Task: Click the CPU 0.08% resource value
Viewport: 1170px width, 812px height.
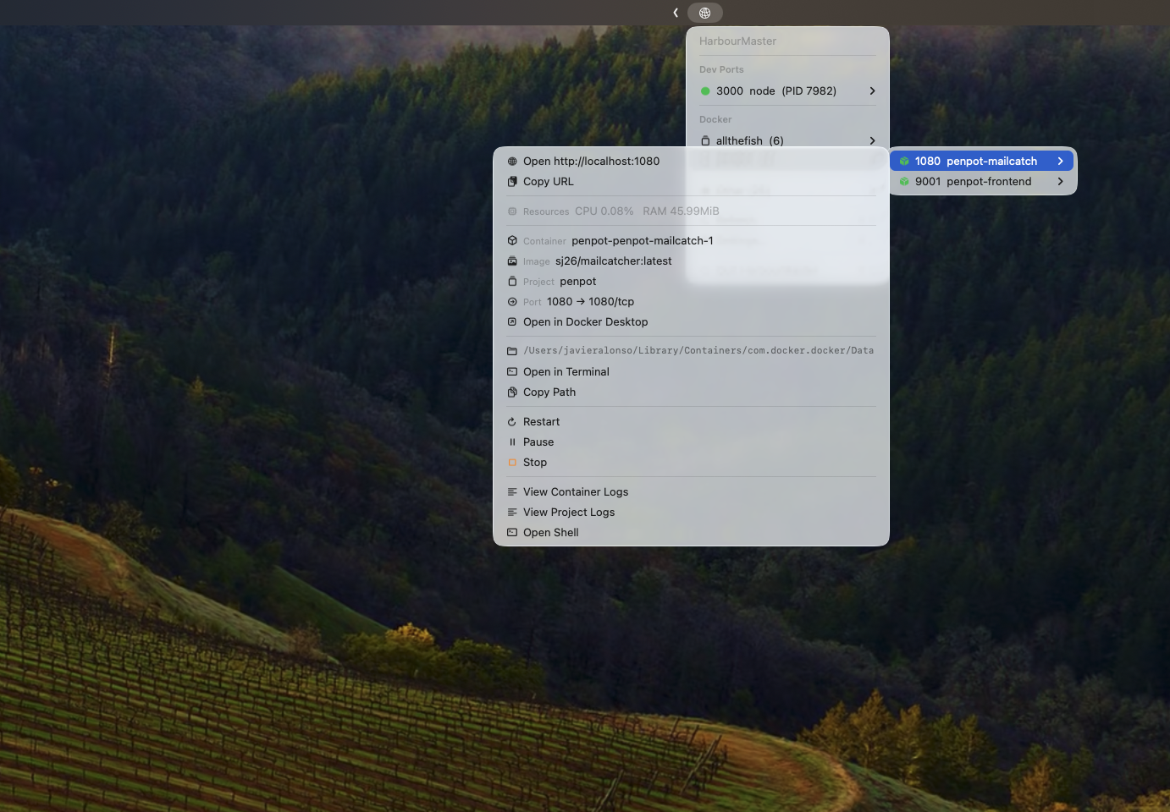Action: click(604, 211)
